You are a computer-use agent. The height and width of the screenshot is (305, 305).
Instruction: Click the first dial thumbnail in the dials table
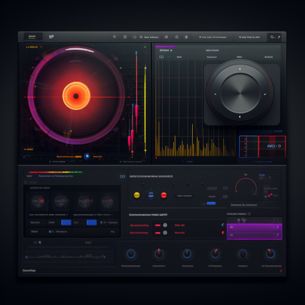coord(38,201)
